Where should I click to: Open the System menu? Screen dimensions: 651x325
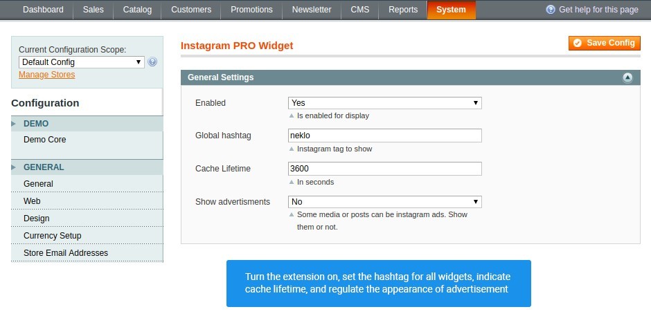coord(451,10)
